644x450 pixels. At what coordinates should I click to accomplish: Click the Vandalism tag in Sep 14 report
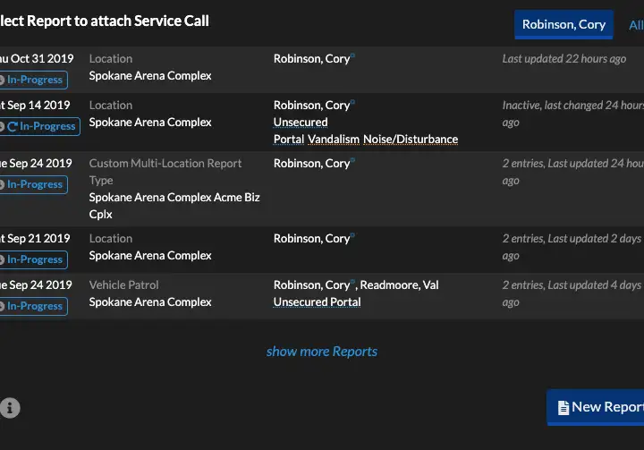tap(334, 140)
